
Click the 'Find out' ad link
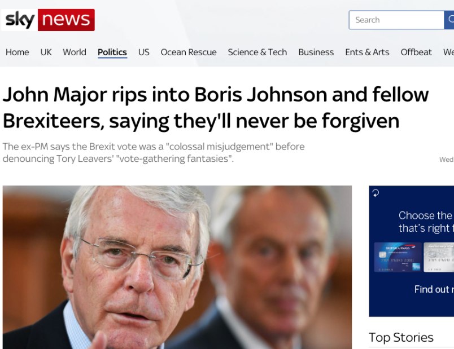click(434, 289)
